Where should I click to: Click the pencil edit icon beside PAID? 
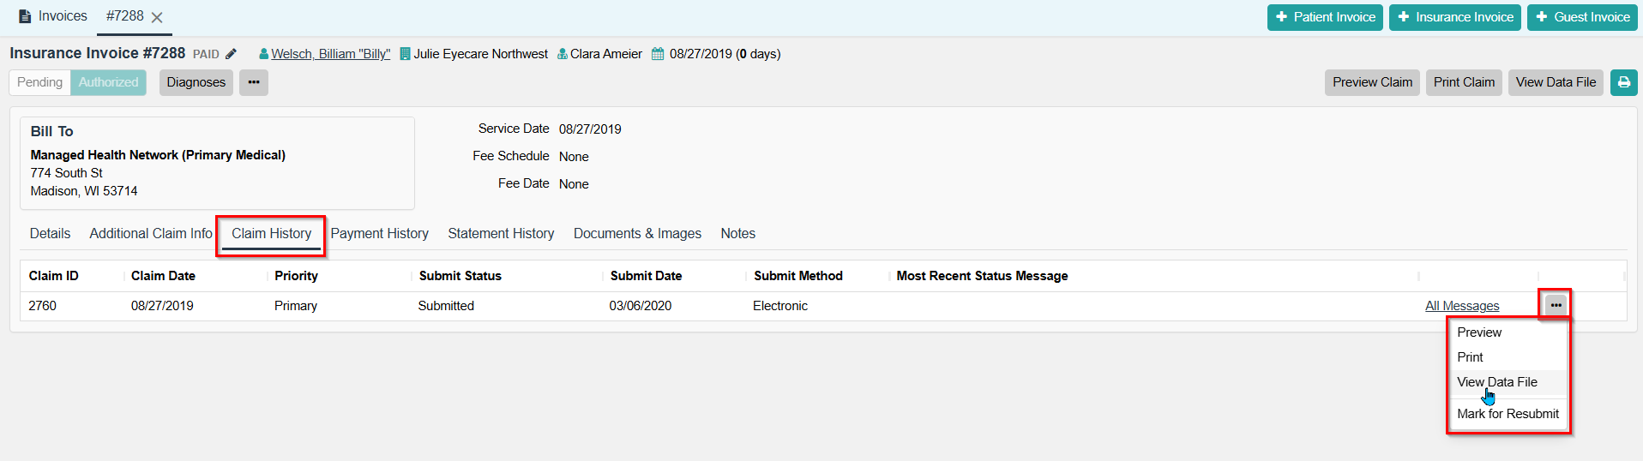pyautogui.click(x=231, y=54)
